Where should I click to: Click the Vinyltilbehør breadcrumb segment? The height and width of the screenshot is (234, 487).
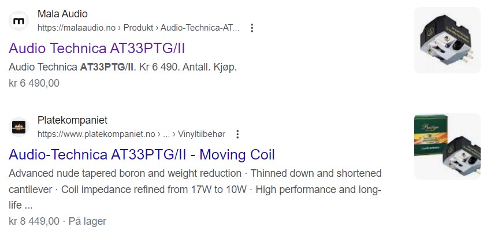201,134
